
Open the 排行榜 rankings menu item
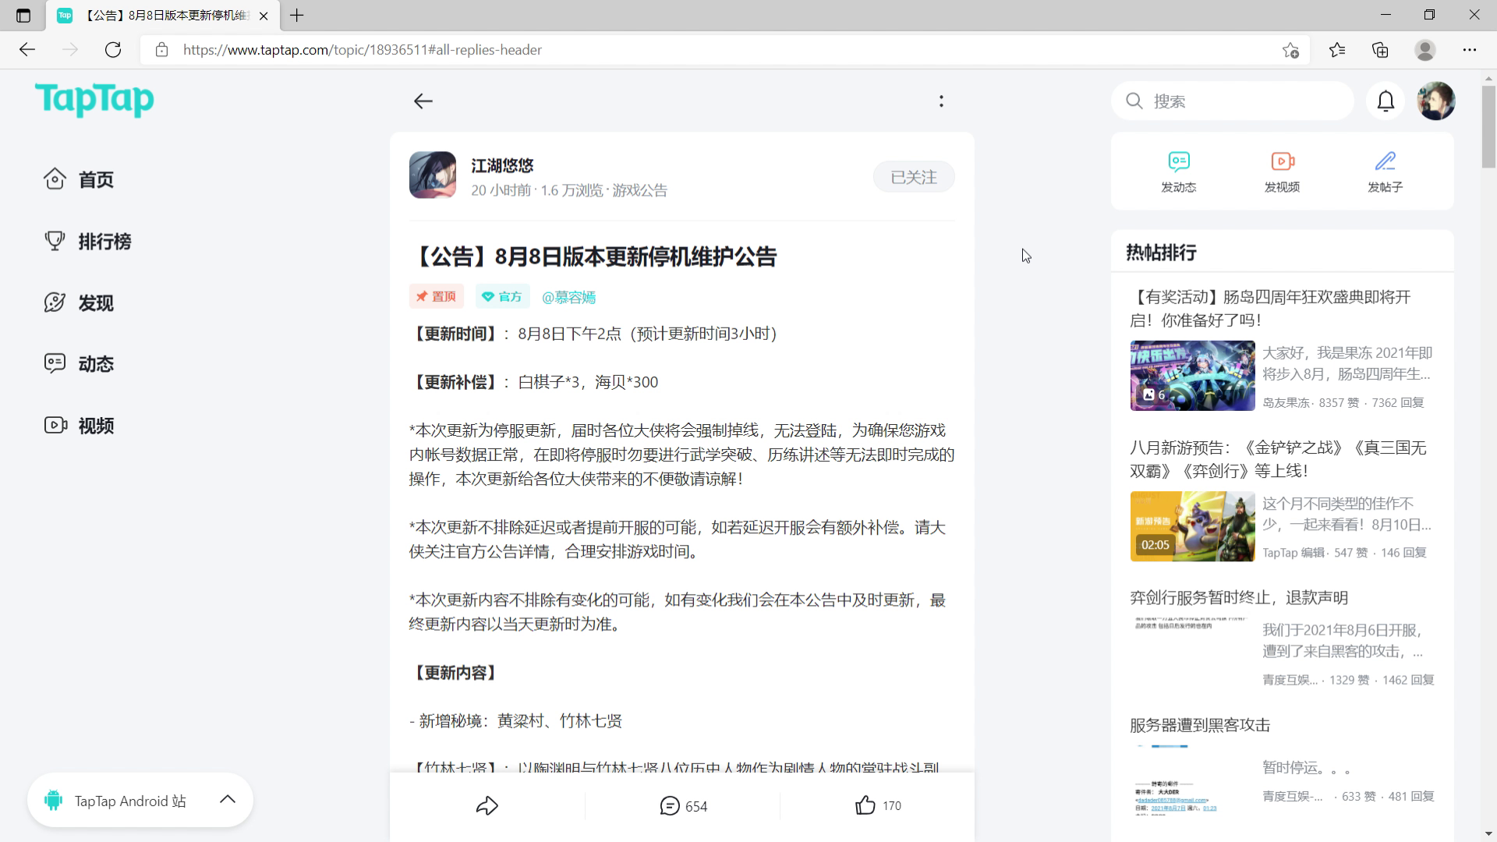tap(104, 242)
